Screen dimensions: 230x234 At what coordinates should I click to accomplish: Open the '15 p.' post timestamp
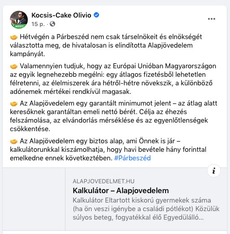(38, 24)
